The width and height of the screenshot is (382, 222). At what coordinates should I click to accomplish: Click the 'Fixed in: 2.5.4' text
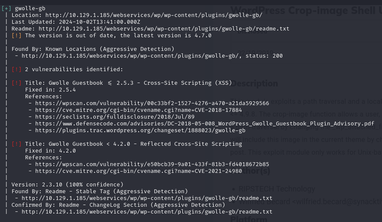[50, 90]
